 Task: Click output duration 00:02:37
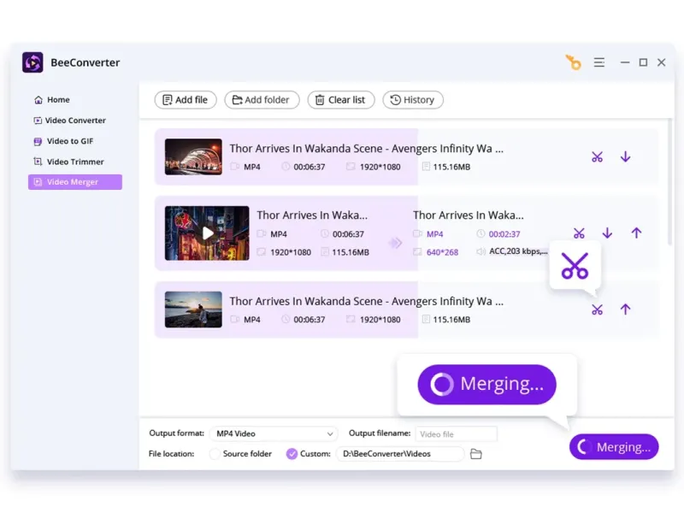point(504,234)
